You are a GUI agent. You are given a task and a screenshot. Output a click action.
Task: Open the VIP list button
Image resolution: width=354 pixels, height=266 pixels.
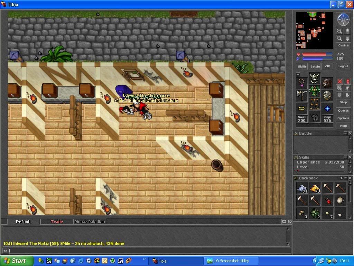[x=327, y=66]
